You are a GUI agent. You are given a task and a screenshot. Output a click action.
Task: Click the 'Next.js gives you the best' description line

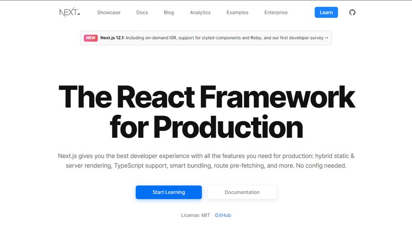pyautogui.click(x=206, y=156)
